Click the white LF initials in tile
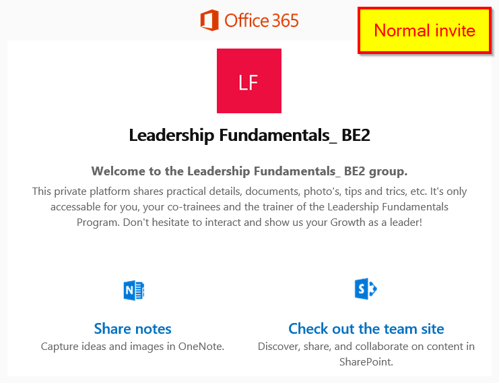The height and width of the screenshot is (383, 499). click(x=248, y=82)
